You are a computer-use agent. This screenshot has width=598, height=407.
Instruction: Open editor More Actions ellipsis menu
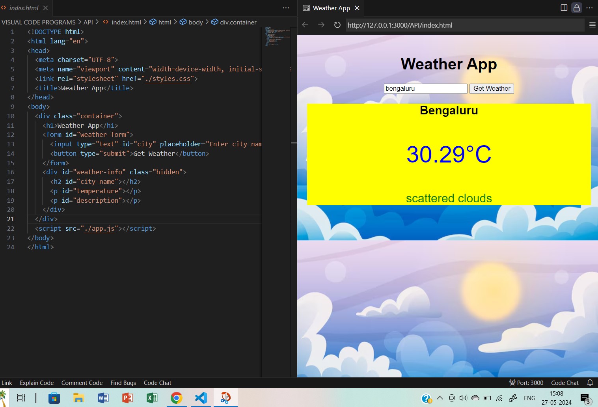(x=286, y=8)
